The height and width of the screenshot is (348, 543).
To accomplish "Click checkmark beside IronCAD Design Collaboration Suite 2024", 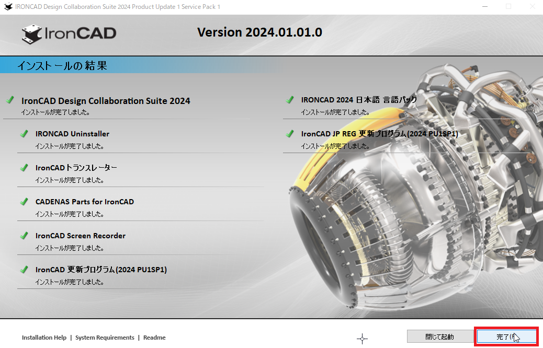I will [10, 100].
